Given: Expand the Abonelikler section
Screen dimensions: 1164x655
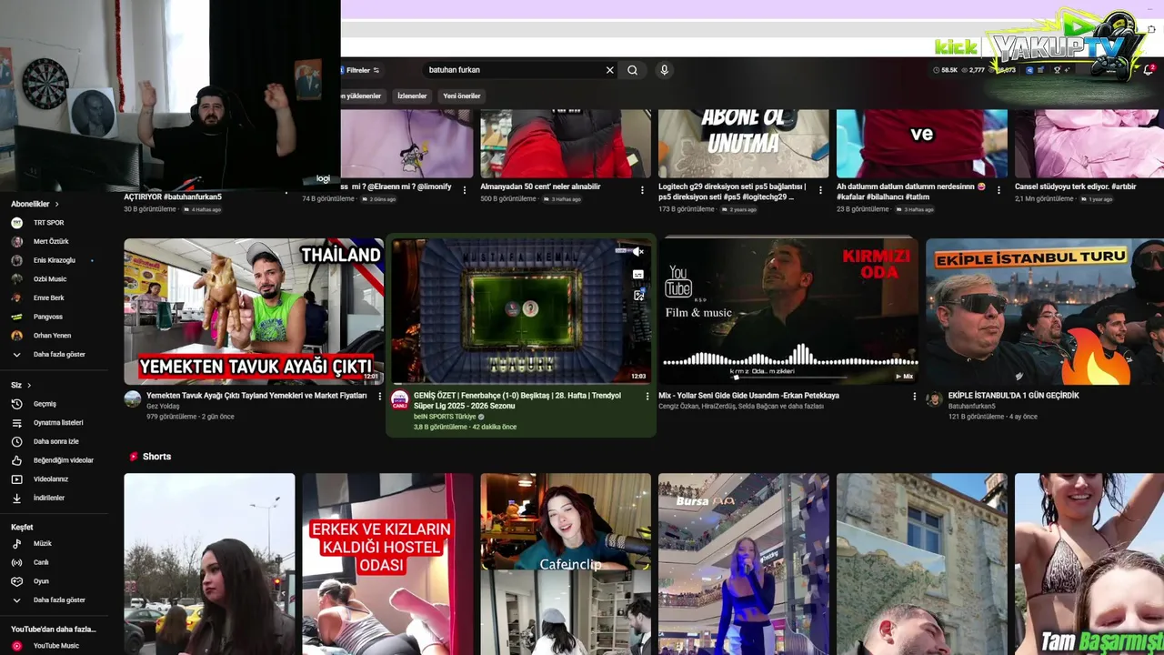Looking at the screenshot, I should tap(35, 204).
